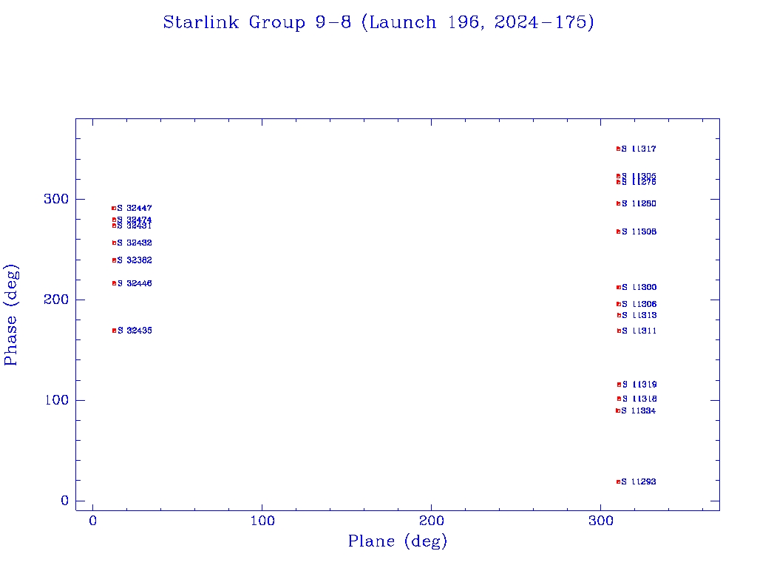Select the 'S 11319' satellite label
Viewport: 757px width, 568px height.
(x=639, y=385)
